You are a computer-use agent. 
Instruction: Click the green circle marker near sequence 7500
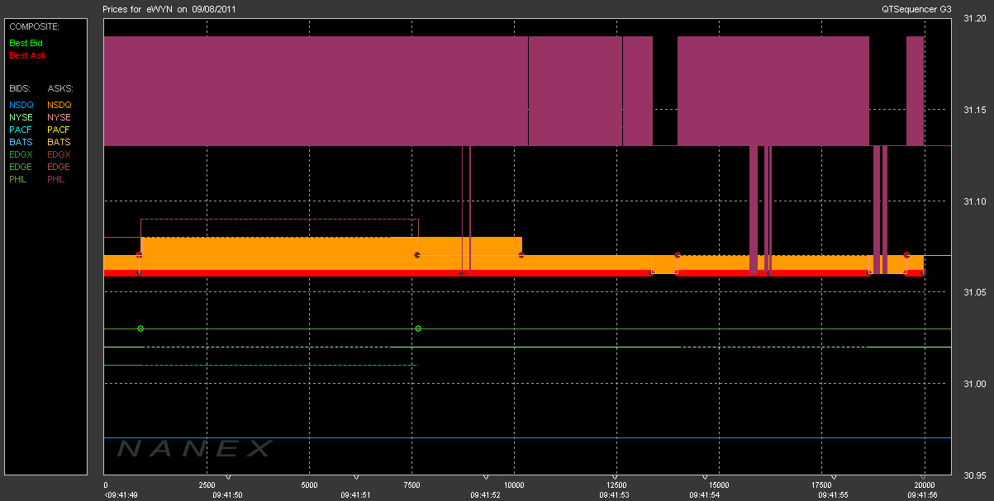(418, 328)
